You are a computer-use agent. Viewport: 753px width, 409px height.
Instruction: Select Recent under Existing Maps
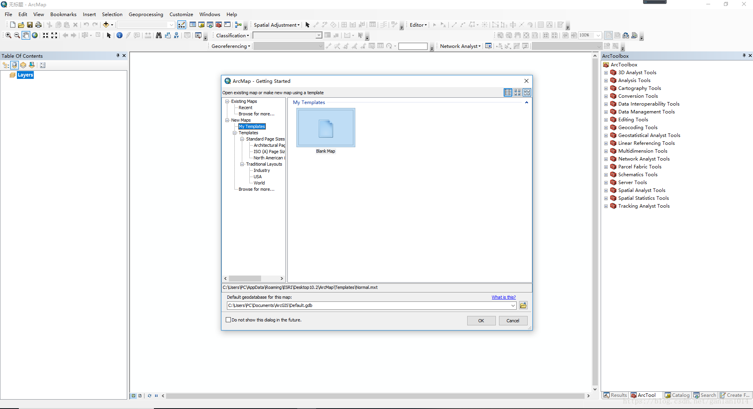pos(245,108)
